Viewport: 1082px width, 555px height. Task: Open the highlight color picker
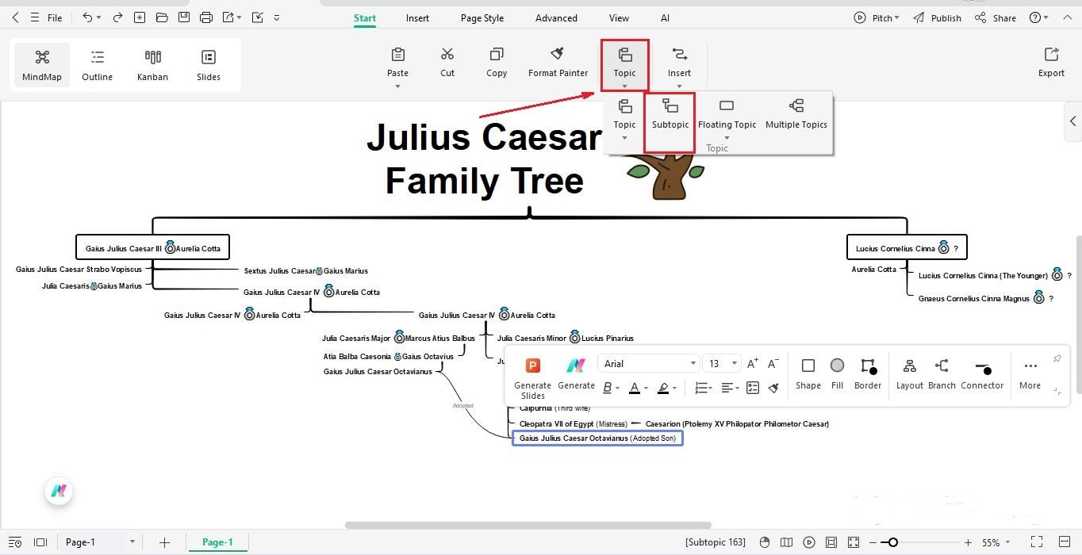(663, 388)
